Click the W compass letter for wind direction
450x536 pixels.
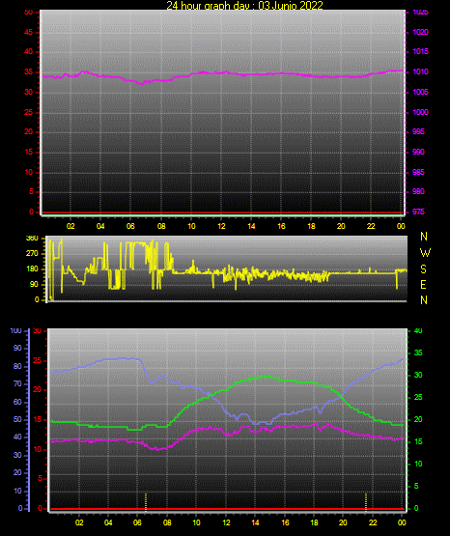click(x=425, y=253)
